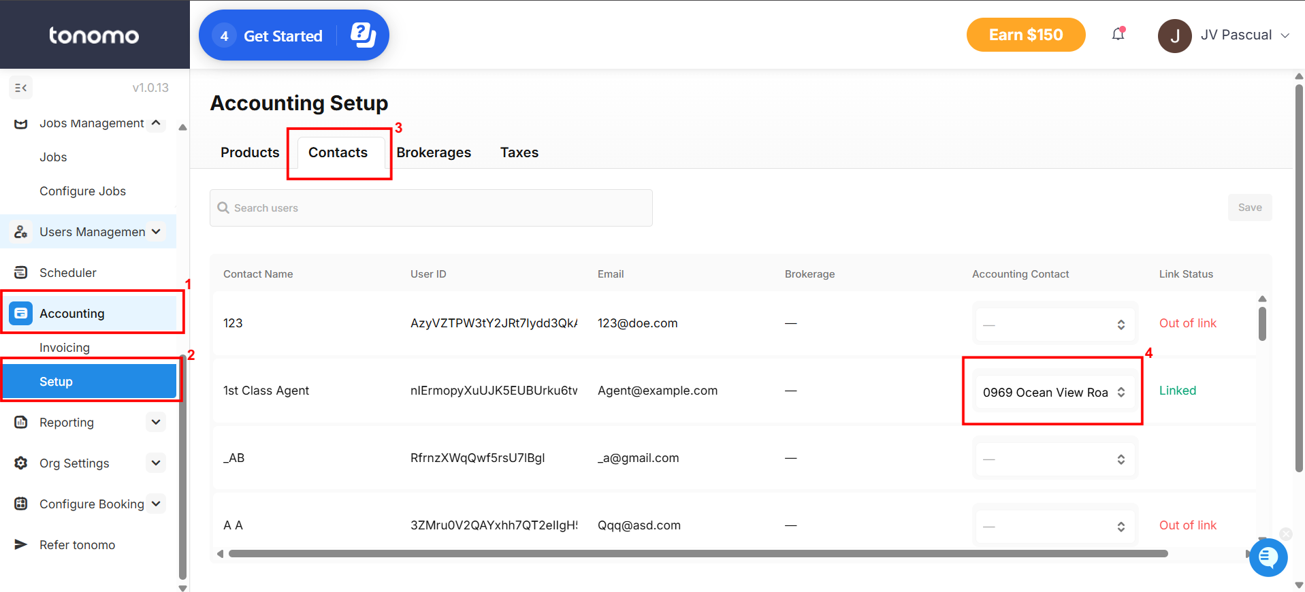Viewport: 1305px width, 592px height.
Task: Click Out of link status for A A
Action: tap(1187, 525)
